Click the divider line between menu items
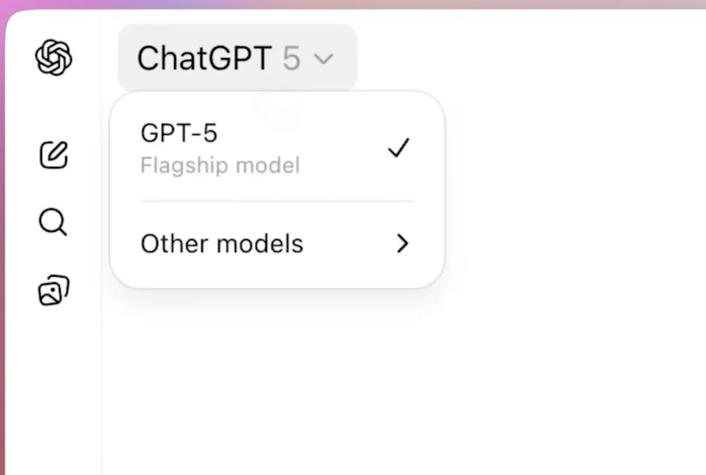Image resolution: width=706 pixels, height=475 pixels. tap(277, 201)
